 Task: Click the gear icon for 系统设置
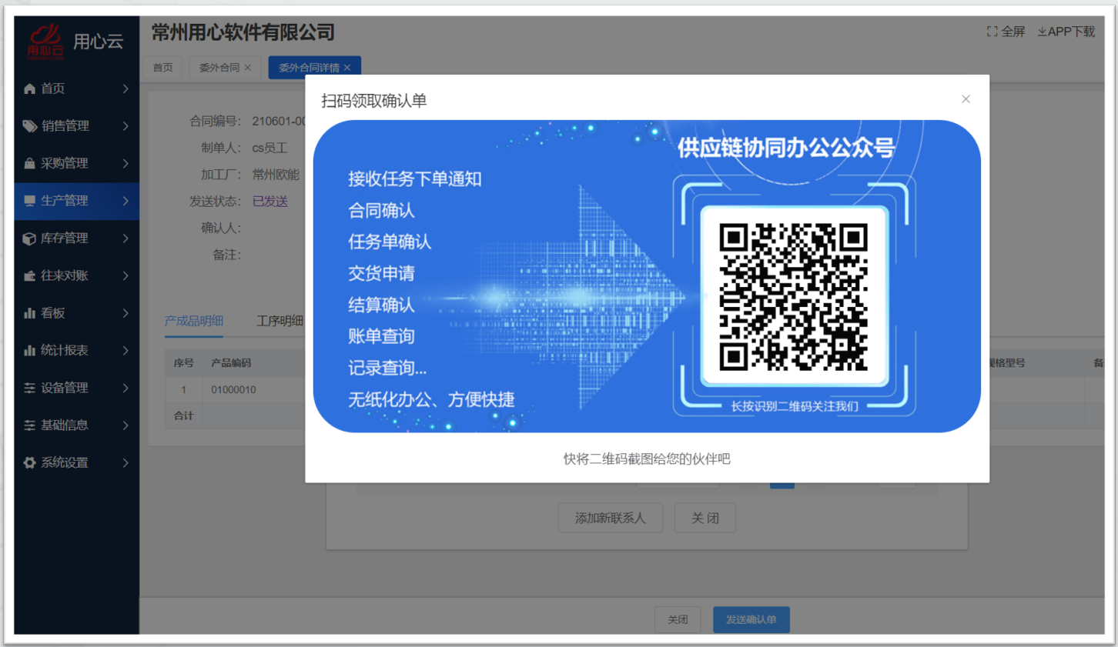pos(29,462)
